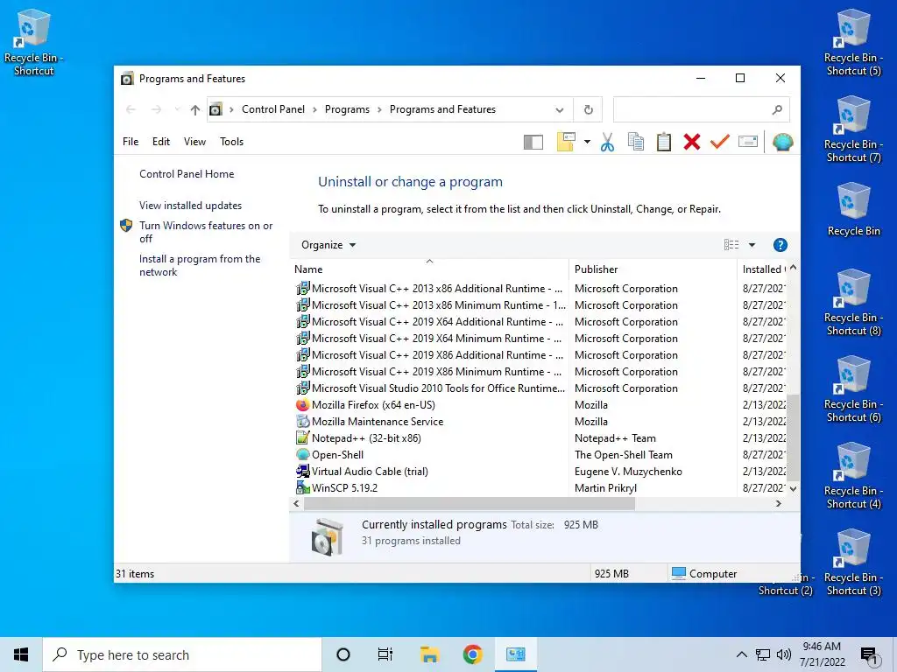Launch Google Chrome from the taskbar
The image size is (897, 672).
(472, 654)
